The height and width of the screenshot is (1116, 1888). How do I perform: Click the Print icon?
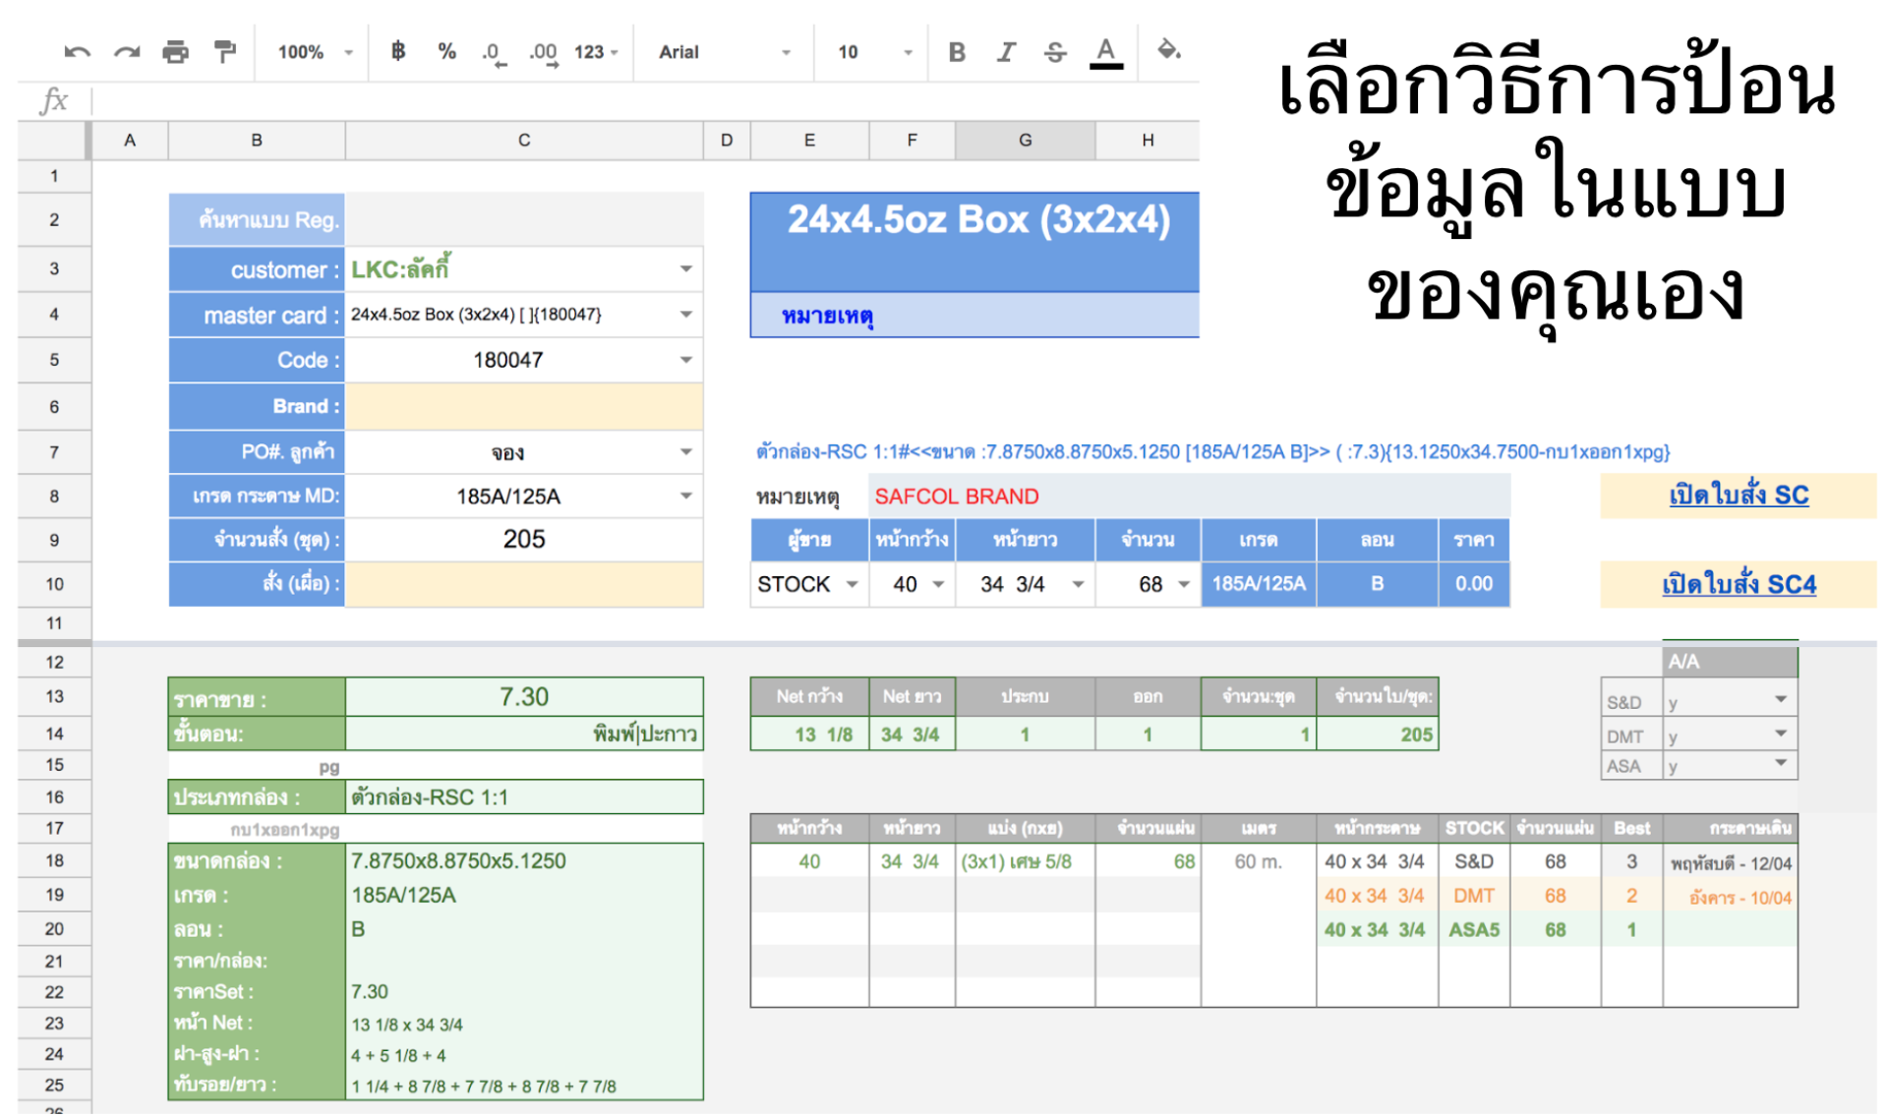tap(175, 52)
